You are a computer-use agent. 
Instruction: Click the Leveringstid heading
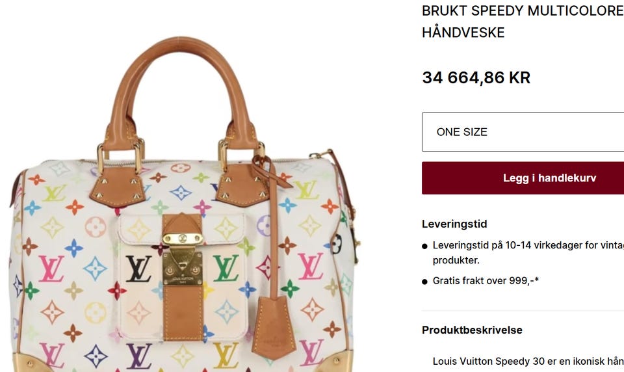454,224
